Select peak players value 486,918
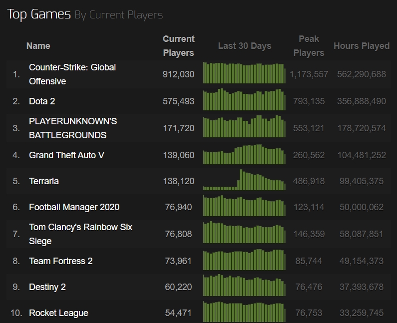The width and height of the screenshot is (397, 323). [309, 181]
